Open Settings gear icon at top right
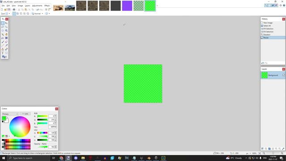286x161 pixels. pyautogui.click(x=281, y=5)
